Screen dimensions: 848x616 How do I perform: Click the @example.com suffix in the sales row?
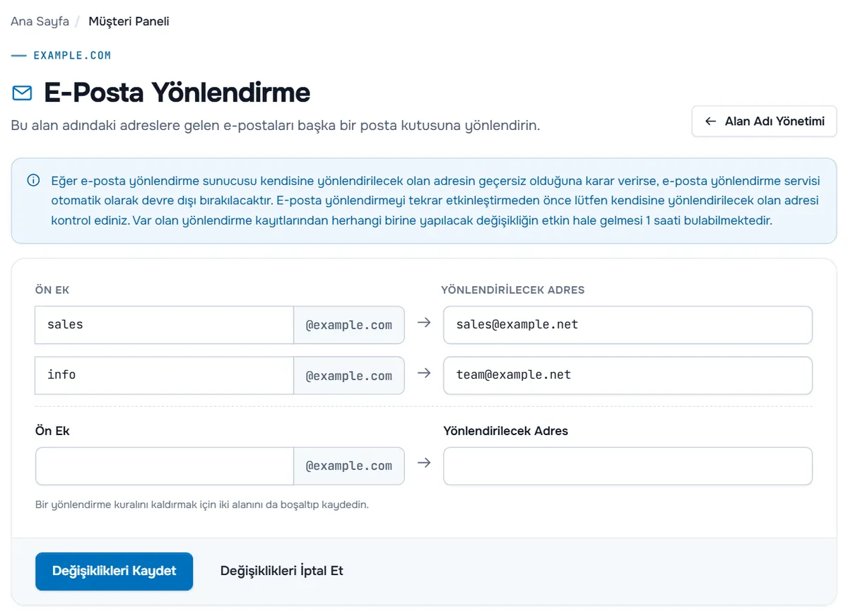[x=349, y=325]
